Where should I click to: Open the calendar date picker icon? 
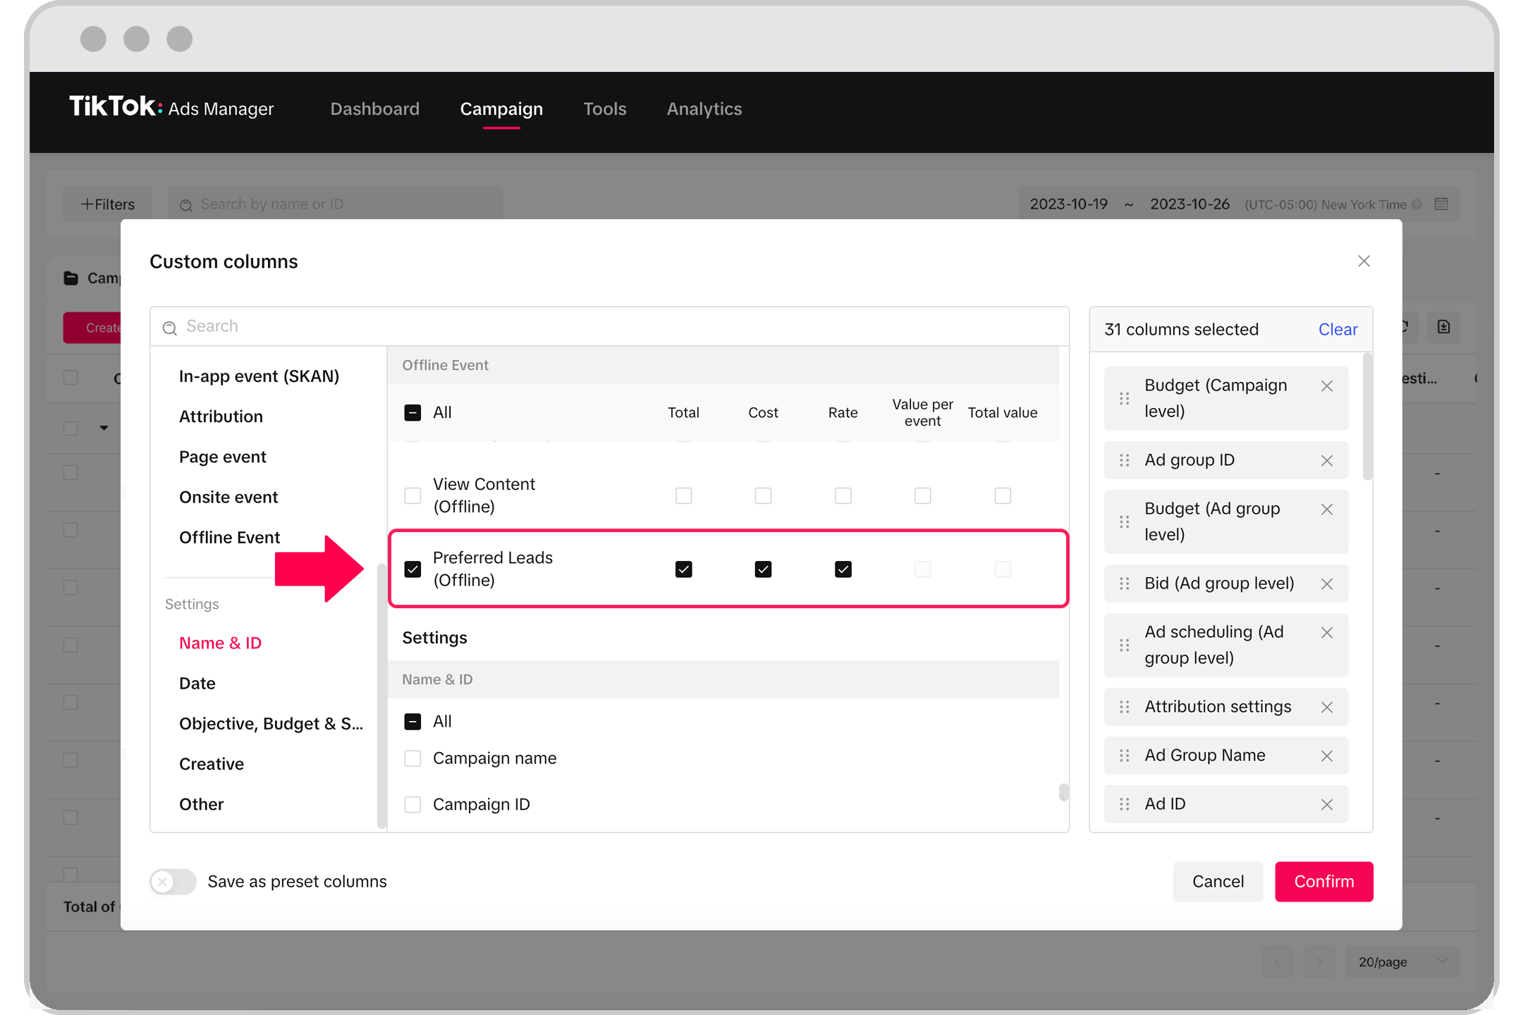point(1441,204)
